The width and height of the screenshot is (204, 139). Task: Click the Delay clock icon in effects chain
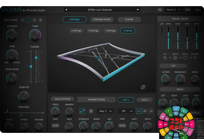coord(185,57)
